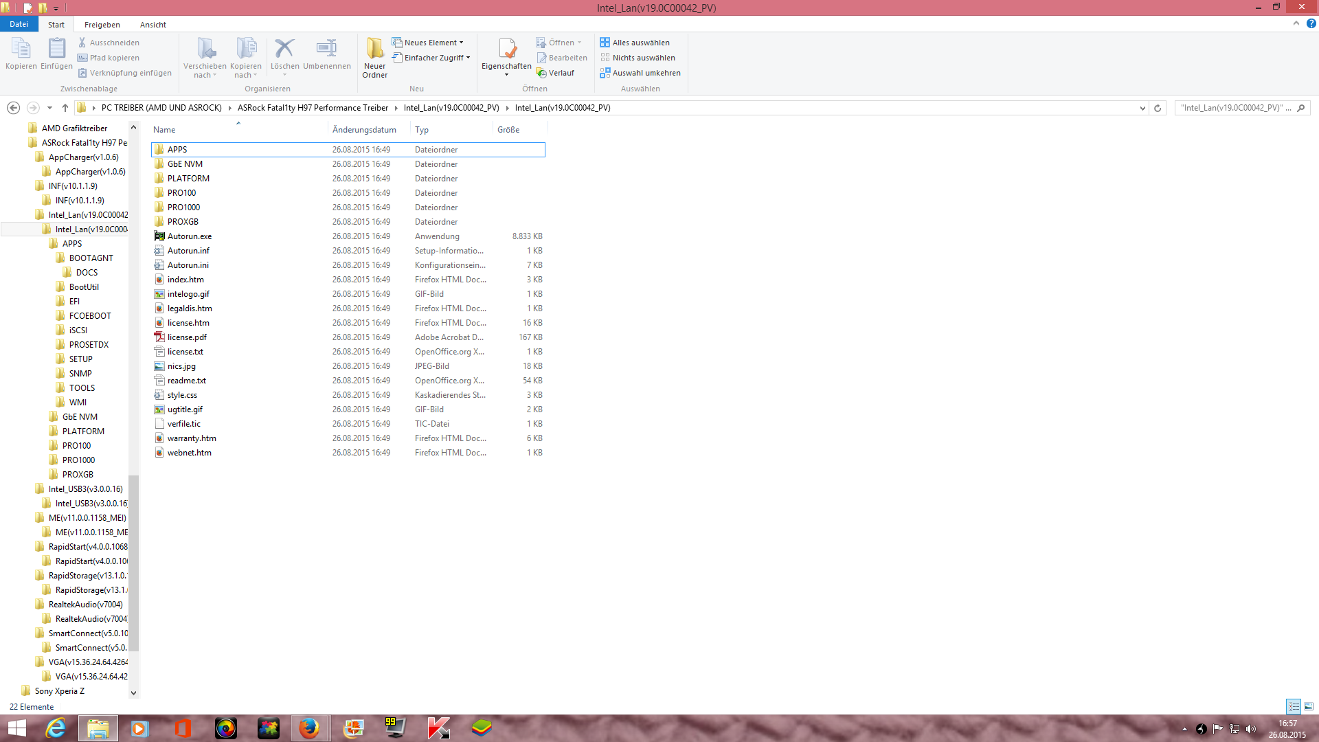Open the Eigenschaften properties icon
This screenshot has width=1319, height=742.
[x=507, y=49]
